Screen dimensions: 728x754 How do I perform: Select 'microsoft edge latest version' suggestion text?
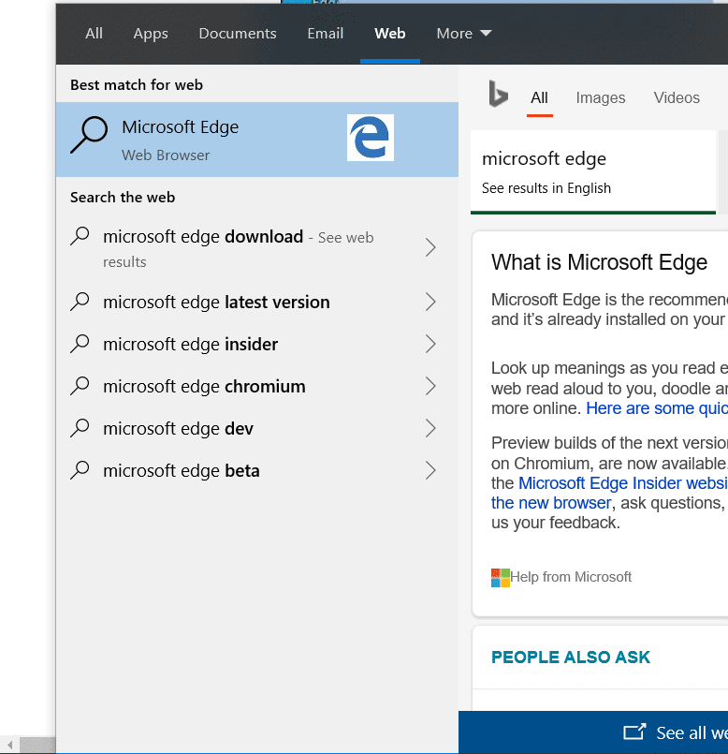click(x=216, y=302)
